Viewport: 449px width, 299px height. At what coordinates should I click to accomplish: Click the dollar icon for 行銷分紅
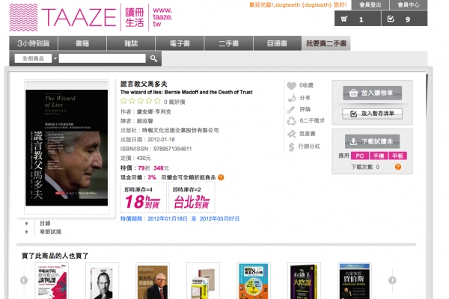coord(291,147)
